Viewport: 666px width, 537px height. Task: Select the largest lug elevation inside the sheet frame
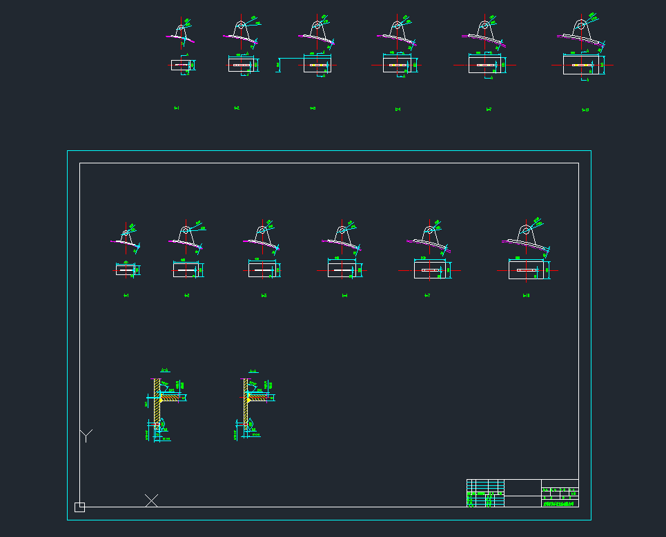click(x=526, y=238)
